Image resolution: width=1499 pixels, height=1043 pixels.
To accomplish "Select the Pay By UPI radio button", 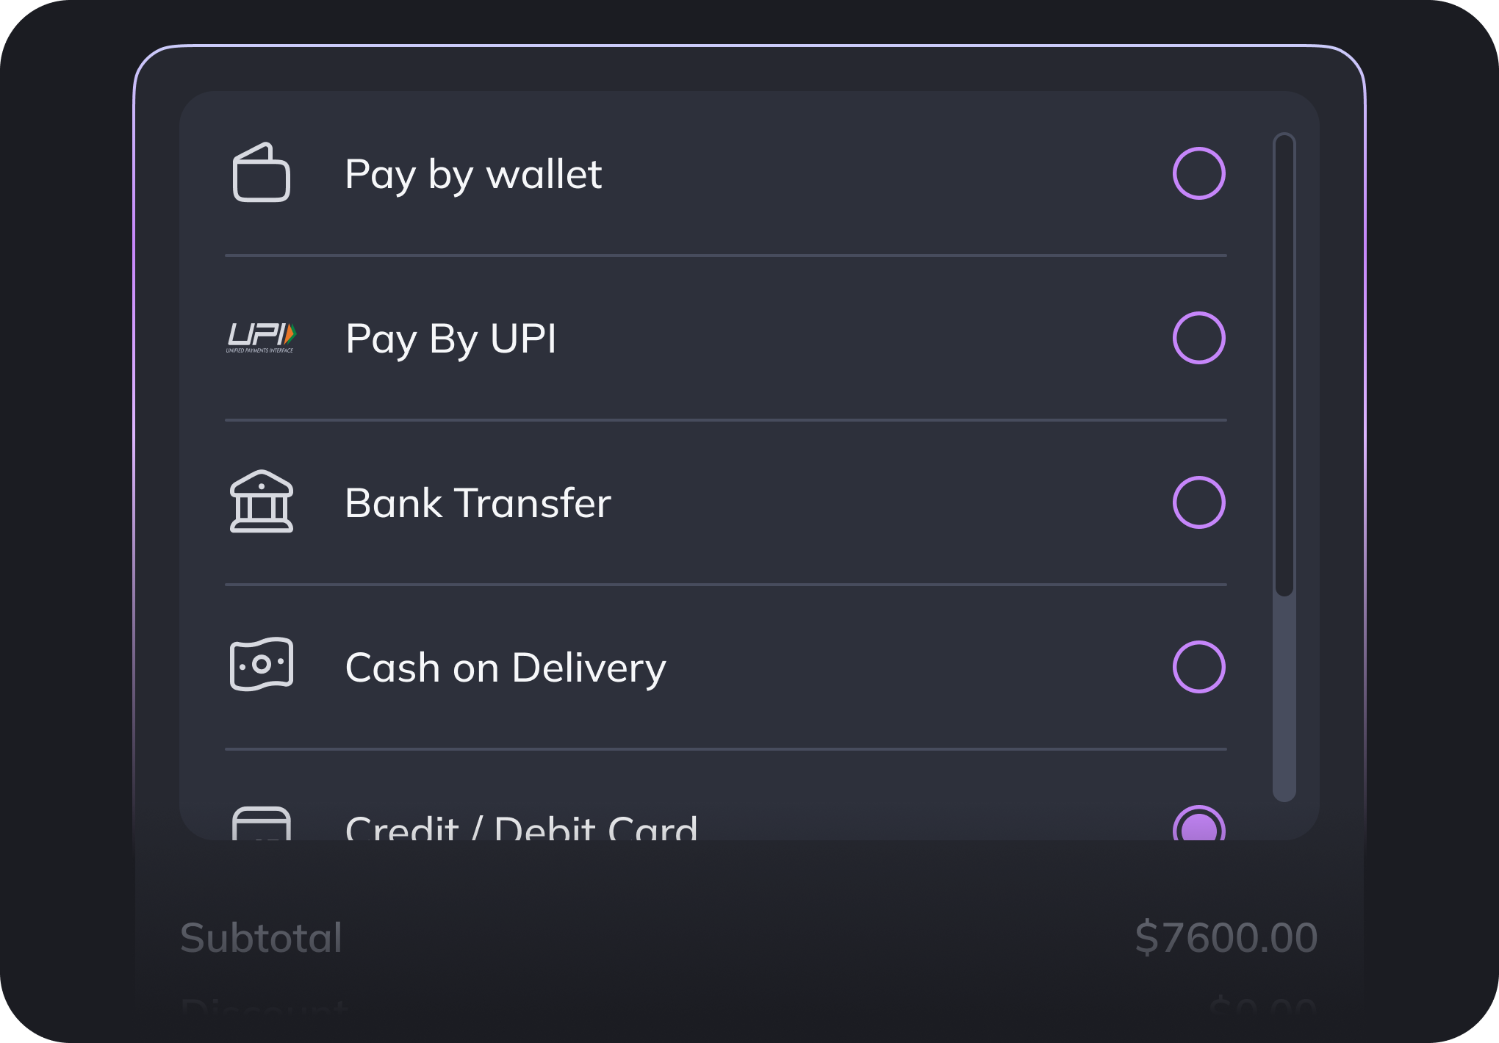I will (x=1198, y=338).
